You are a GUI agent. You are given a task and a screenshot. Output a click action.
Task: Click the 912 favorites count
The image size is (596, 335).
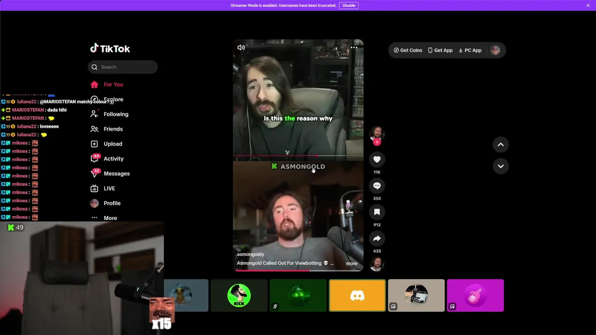click(x=377, y=225)
